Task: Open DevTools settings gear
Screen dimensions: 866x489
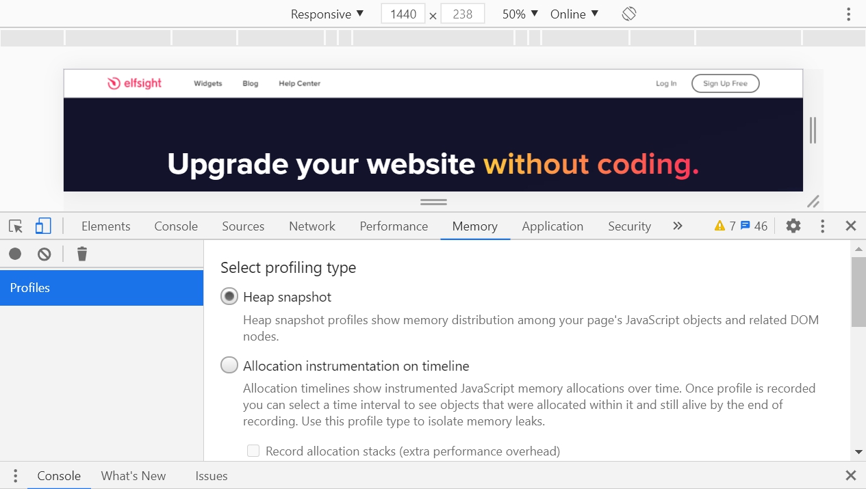Action: (x=793, y=226)
